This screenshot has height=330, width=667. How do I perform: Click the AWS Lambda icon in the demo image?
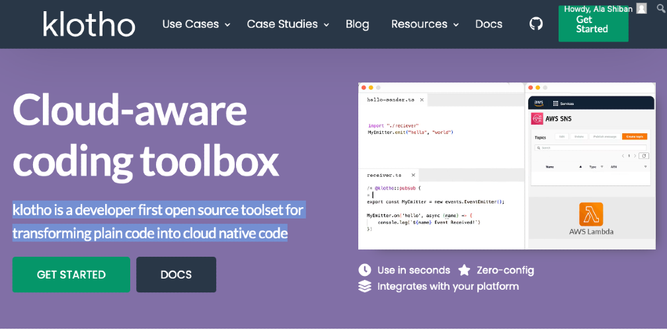coord(591,214)
